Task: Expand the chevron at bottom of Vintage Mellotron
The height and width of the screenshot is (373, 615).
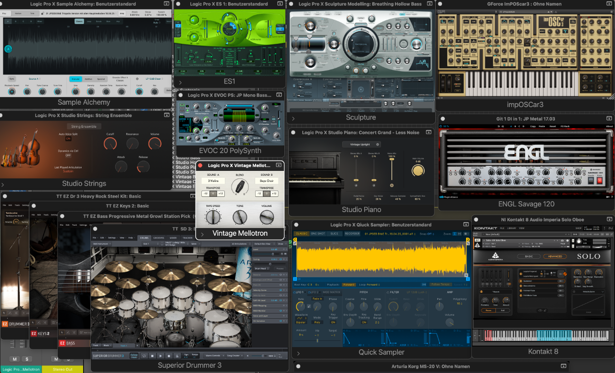Action: coord(202,234)
